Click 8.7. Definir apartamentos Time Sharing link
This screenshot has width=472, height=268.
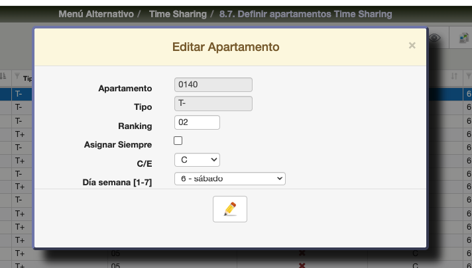(x=305, y=14)
